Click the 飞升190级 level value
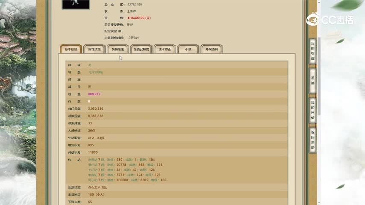The height and width of the screenshot is (205, 365). click(95, 72)
